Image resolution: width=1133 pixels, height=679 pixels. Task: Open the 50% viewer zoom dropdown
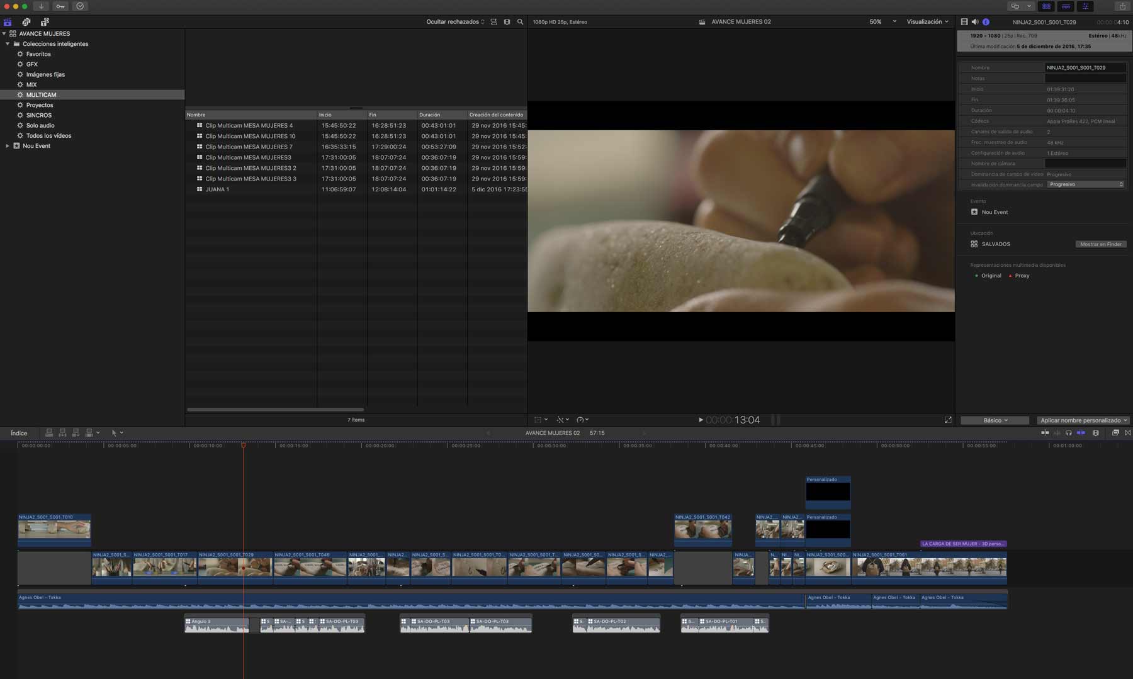coord(882,22)
